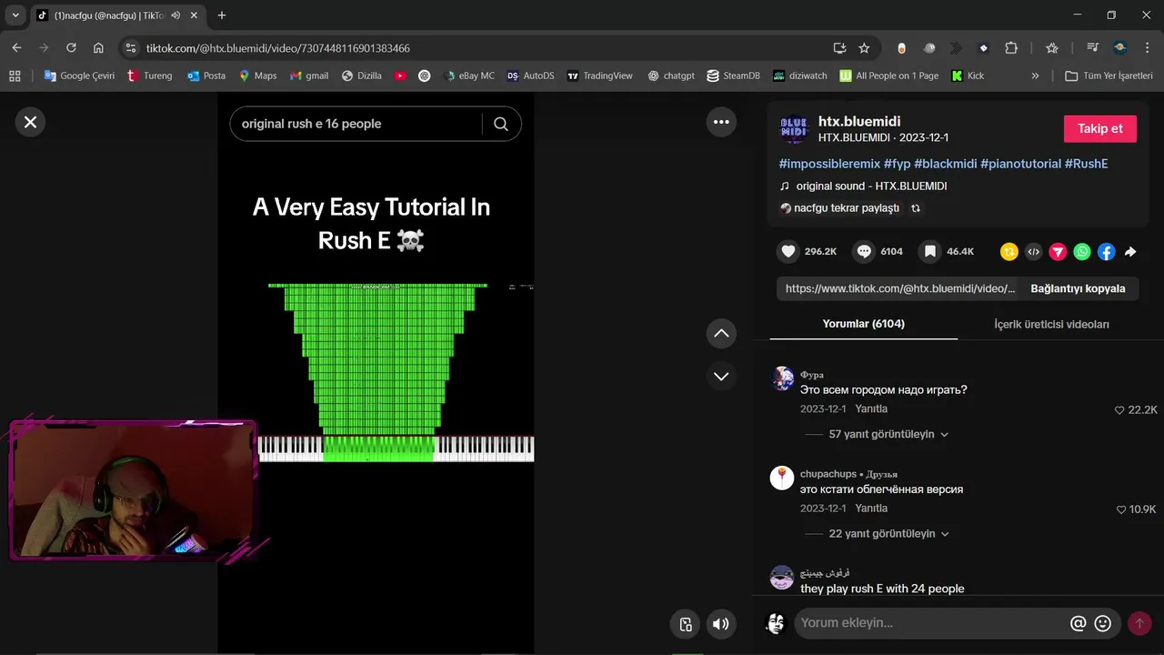Go to previous video with up arrow
Image resolution: width=1164 pixels, height=655 pixels.
click(x=721, y=333)
